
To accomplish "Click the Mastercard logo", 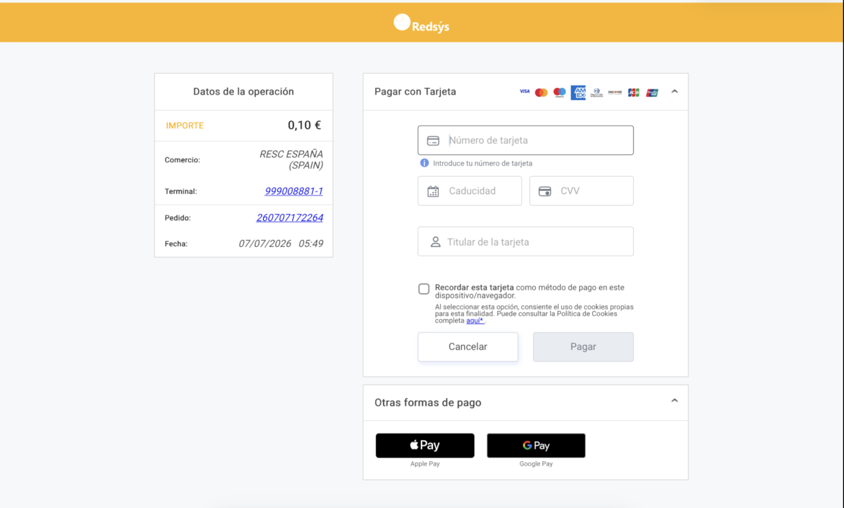I will [541, 92].
